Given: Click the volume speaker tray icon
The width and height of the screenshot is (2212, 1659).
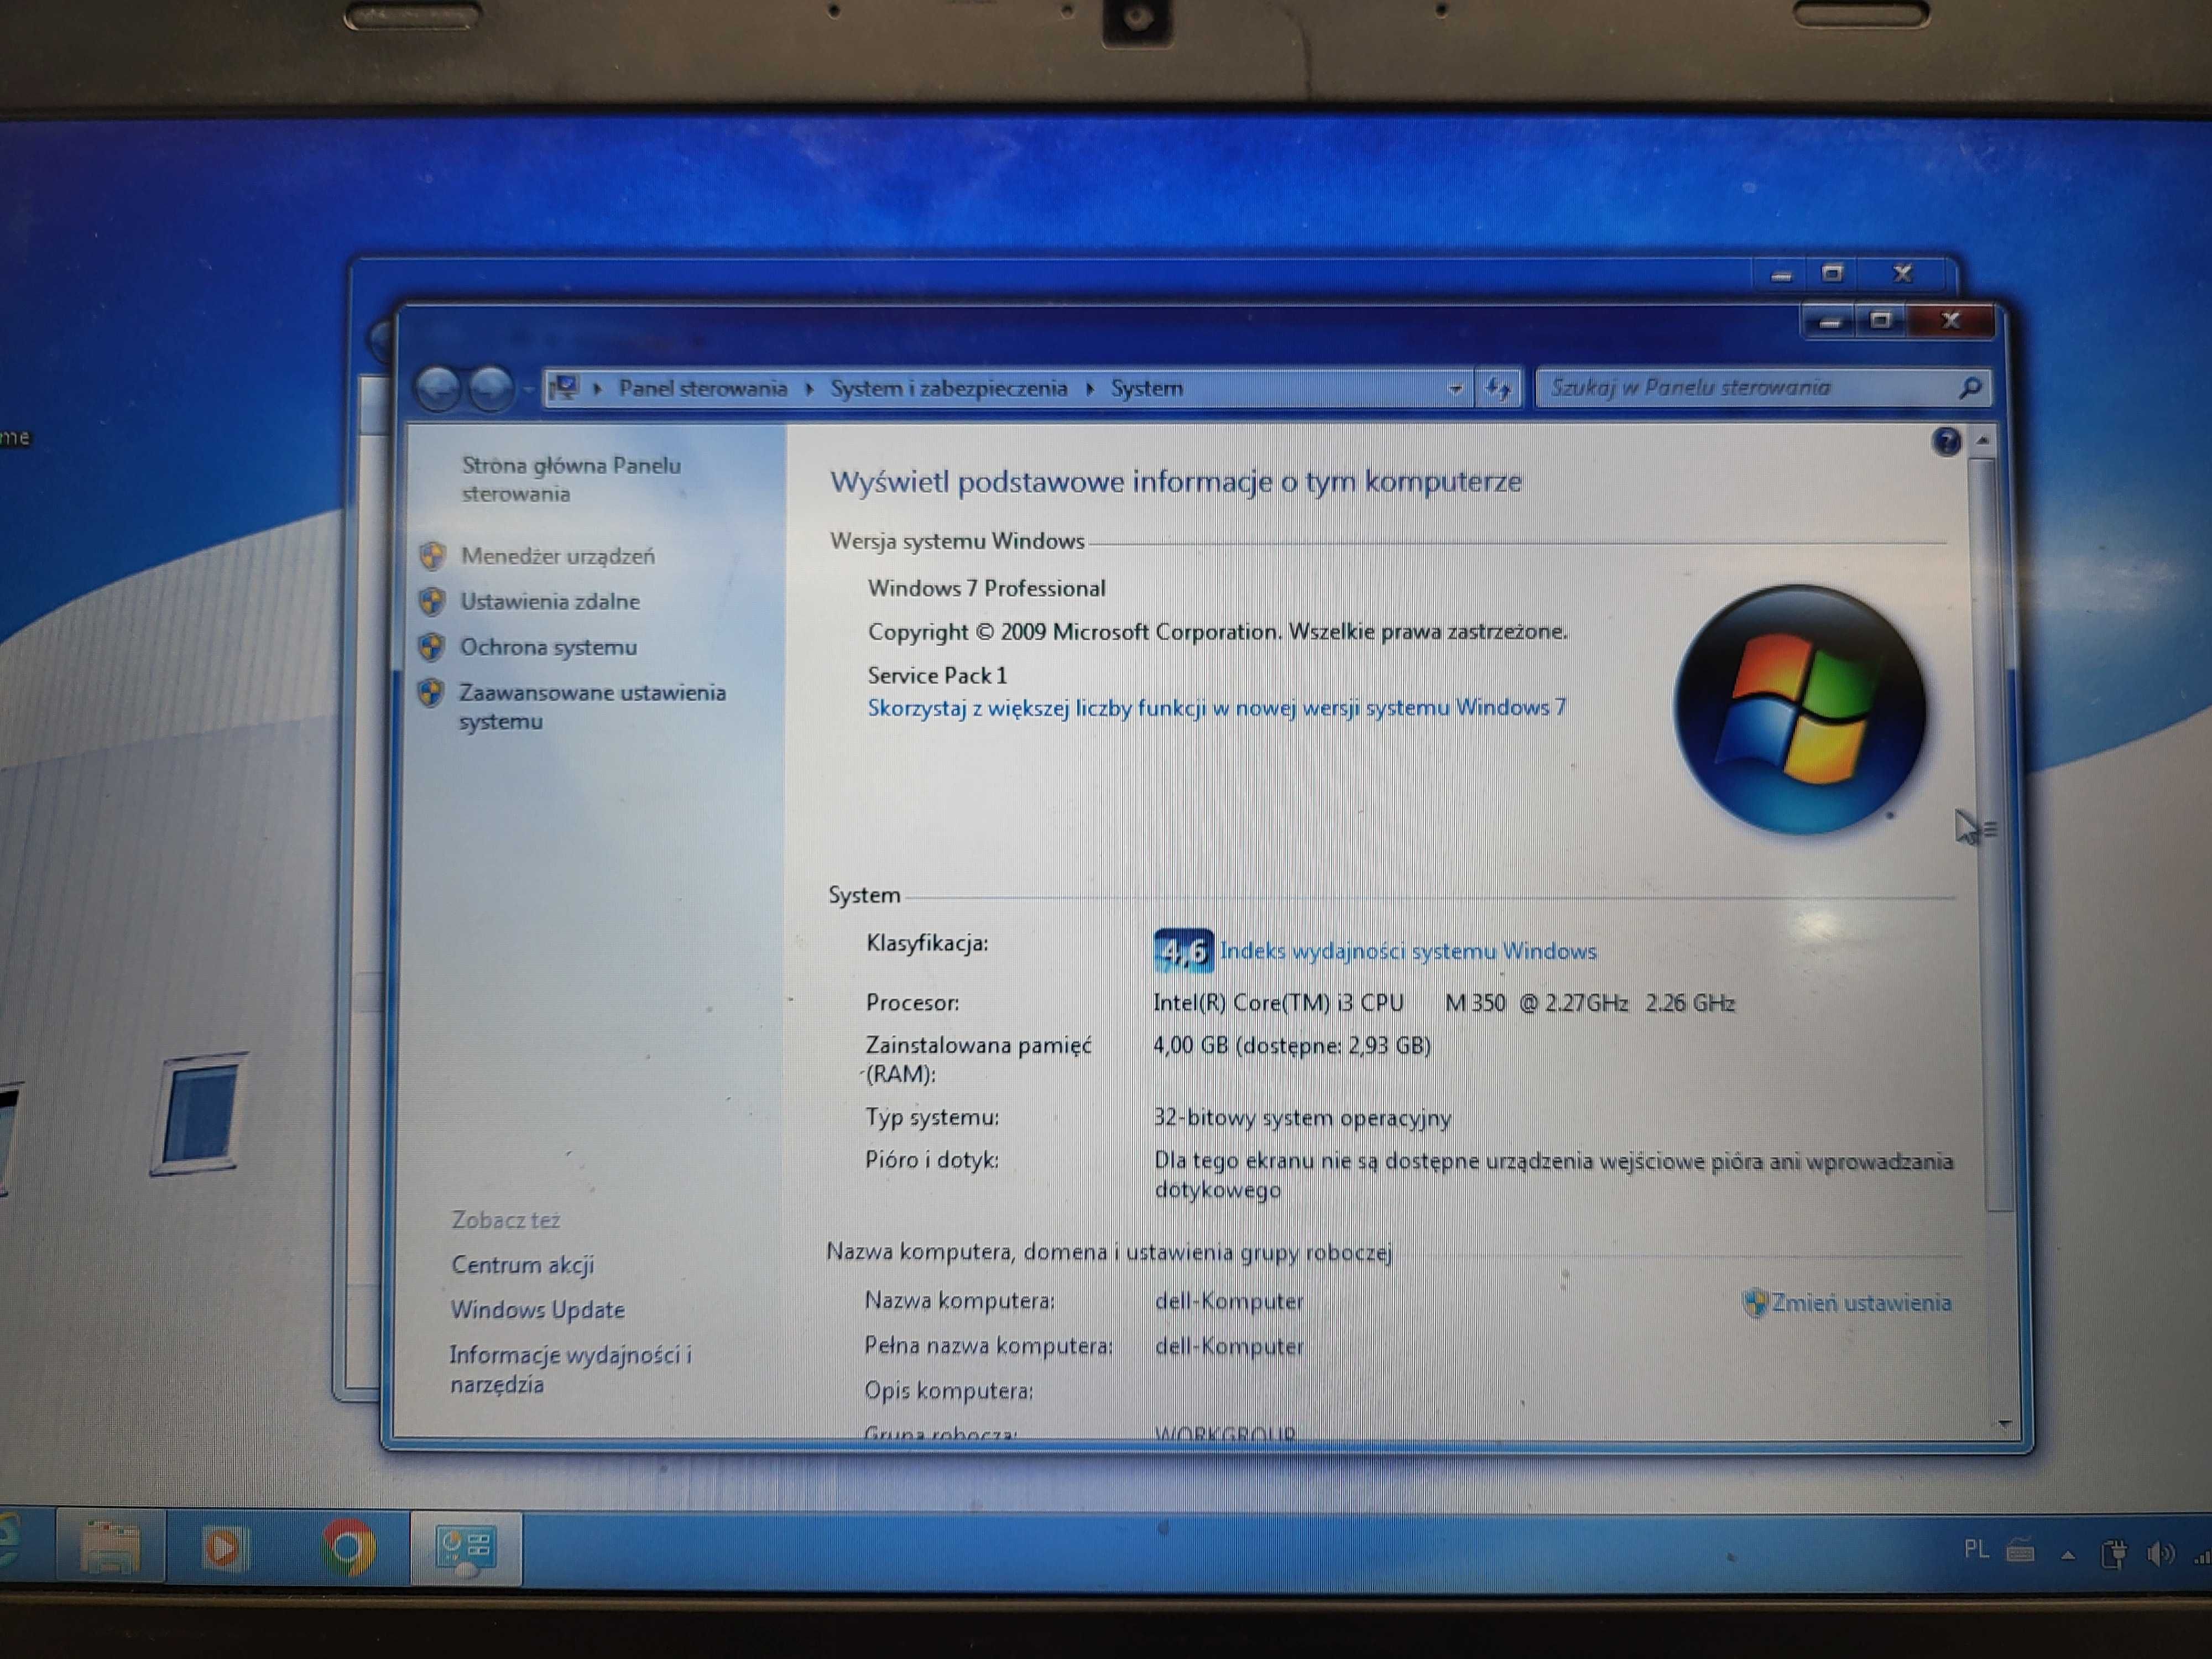Looking at the screenshot, I should coord(2160,1553).
